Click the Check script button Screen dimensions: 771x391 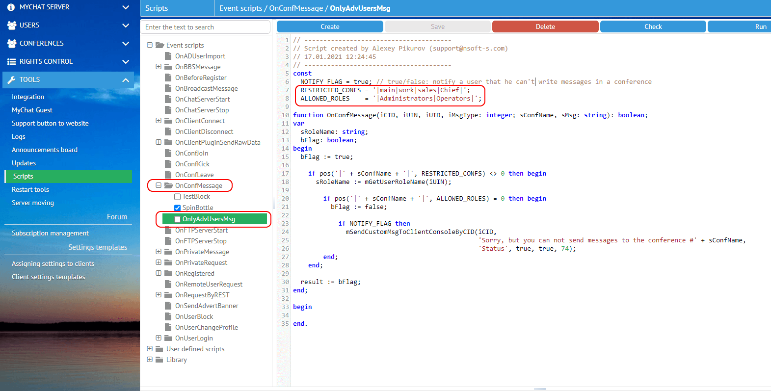(653, 26)
